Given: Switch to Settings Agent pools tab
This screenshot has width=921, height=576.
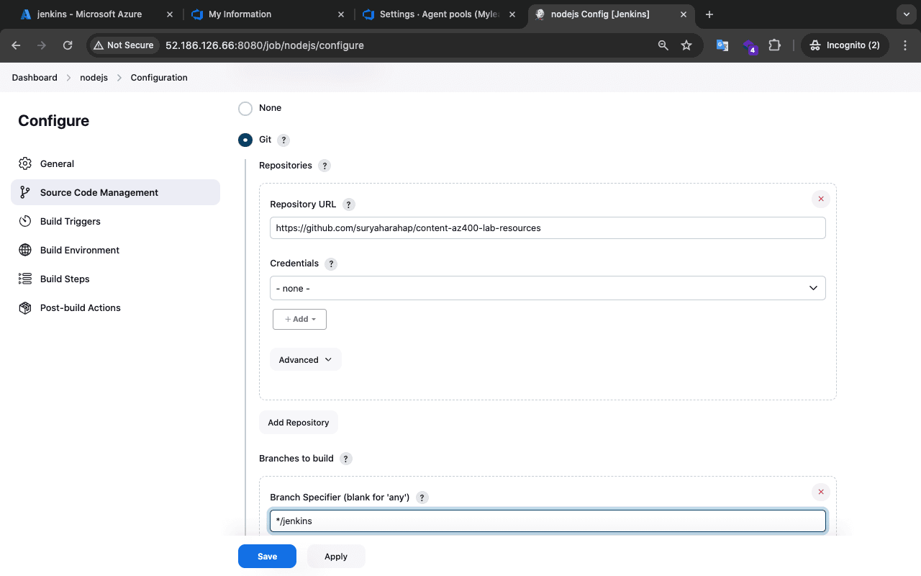Looking at the screenshot, I should tap(440, 14).
